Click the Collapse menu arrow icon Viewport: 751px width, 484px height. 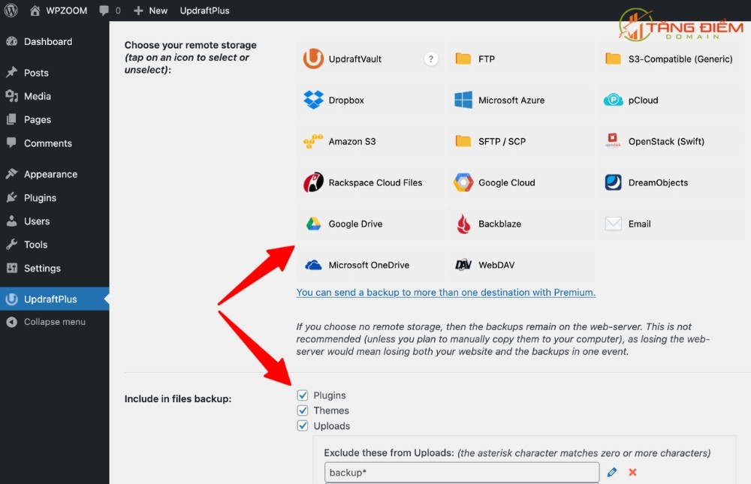click(x=11, y=322)
